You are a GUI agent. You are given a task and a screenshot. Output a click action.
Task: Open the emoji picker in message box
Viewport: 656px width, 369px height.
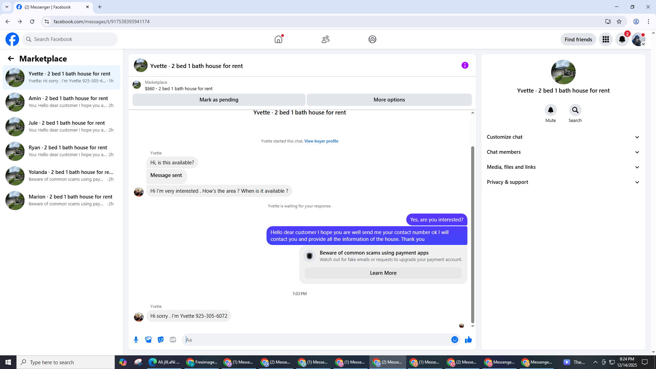(x=454, y=340)
